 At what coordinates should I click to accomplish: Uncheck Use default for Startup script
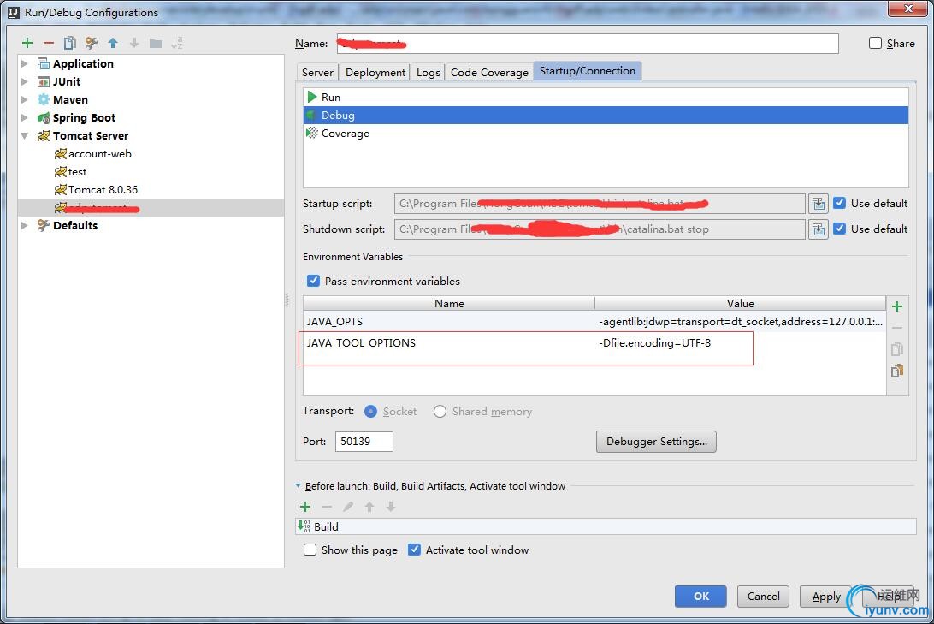pos(839,203)
